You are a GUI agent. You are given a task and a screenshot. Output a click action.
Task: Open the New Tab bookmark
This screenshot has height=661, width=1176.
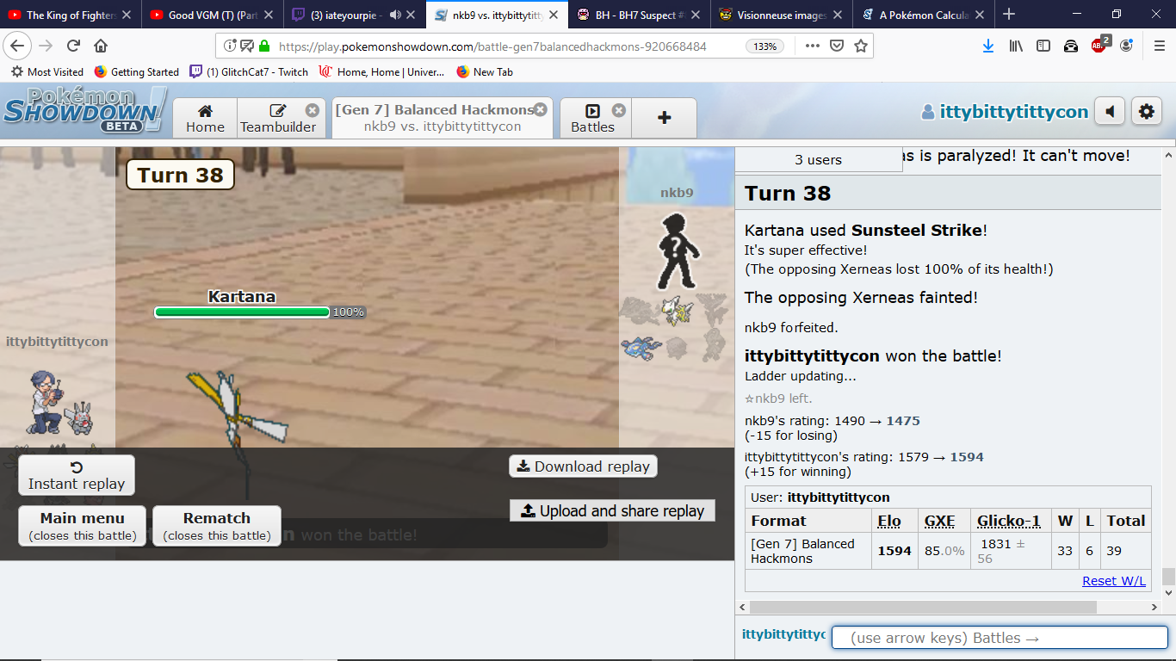coord(485,72)
